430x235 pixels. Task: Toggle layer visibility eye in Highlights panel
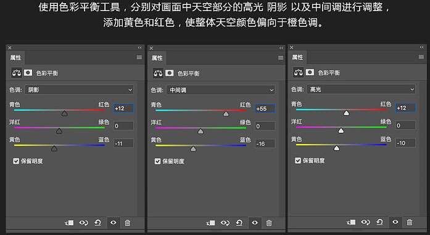[x=395, y=222]
